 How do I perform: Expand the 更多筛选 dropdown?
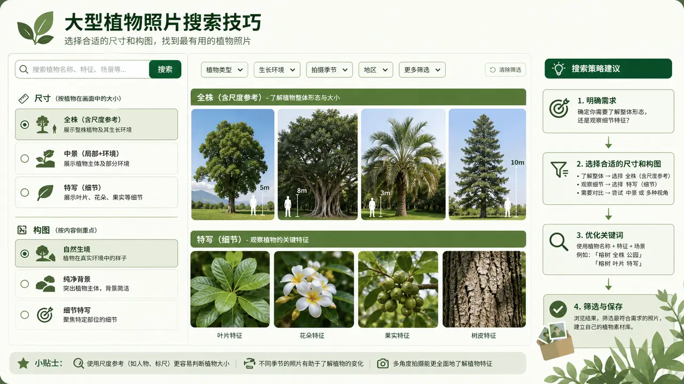pos(422,70)
